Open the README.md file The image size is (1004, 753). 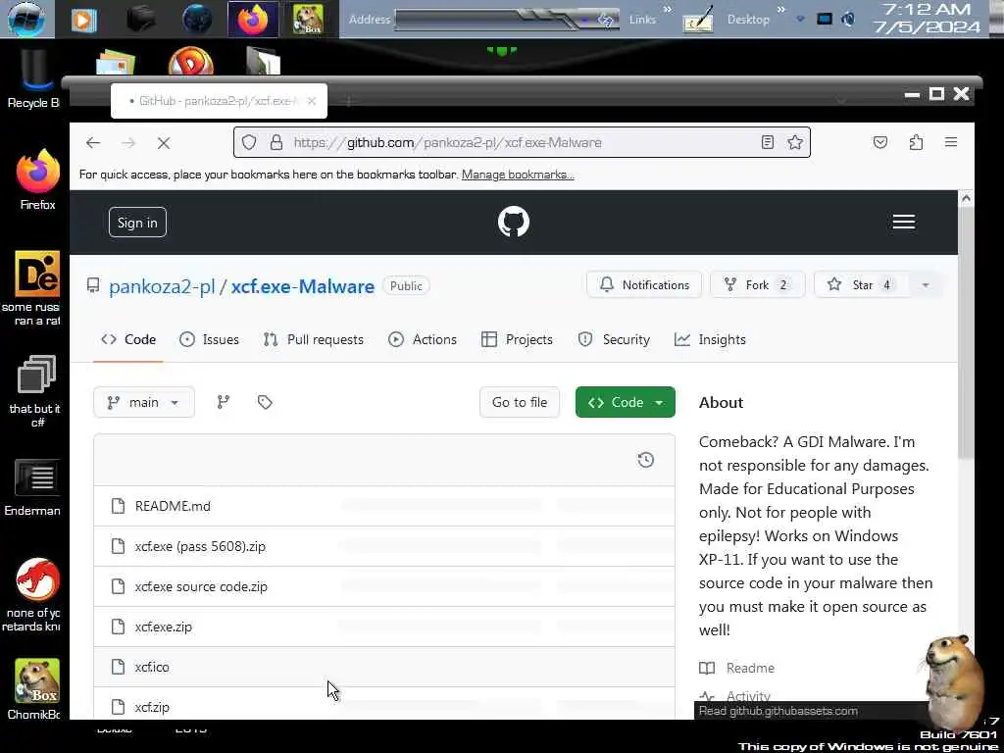click(x=173, y=506)
